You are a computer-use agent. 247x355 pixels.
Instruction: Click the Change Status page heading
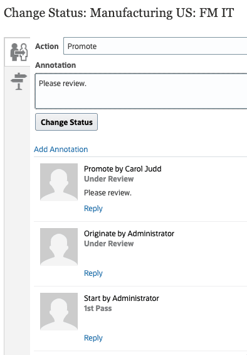119,13
